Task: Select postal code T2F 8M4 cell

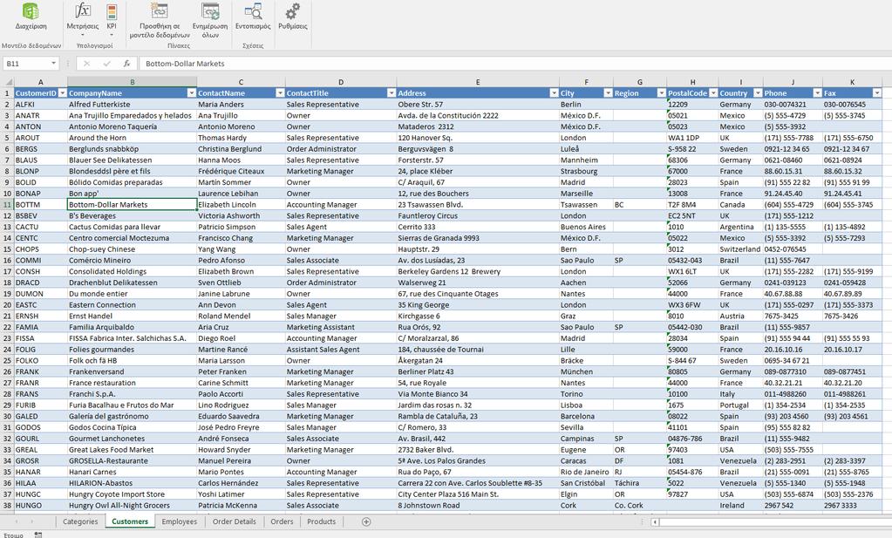Action: pyautogui.click(x=692, y=205)
